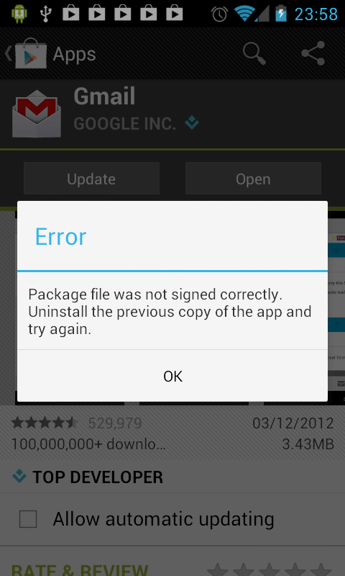Image resolution: width=345 pixels, height=576 pixels.
Task: Tap the Update button
Action: click(92, 179)
